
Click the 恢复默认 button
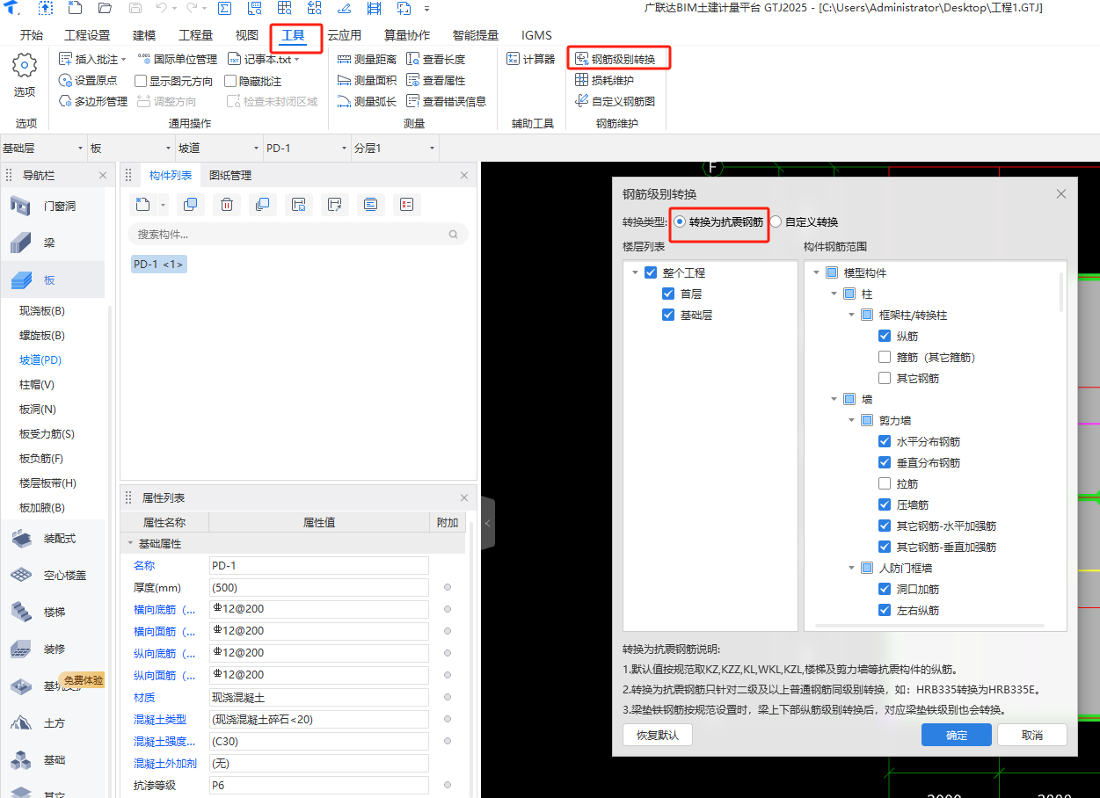coord(658,735)
